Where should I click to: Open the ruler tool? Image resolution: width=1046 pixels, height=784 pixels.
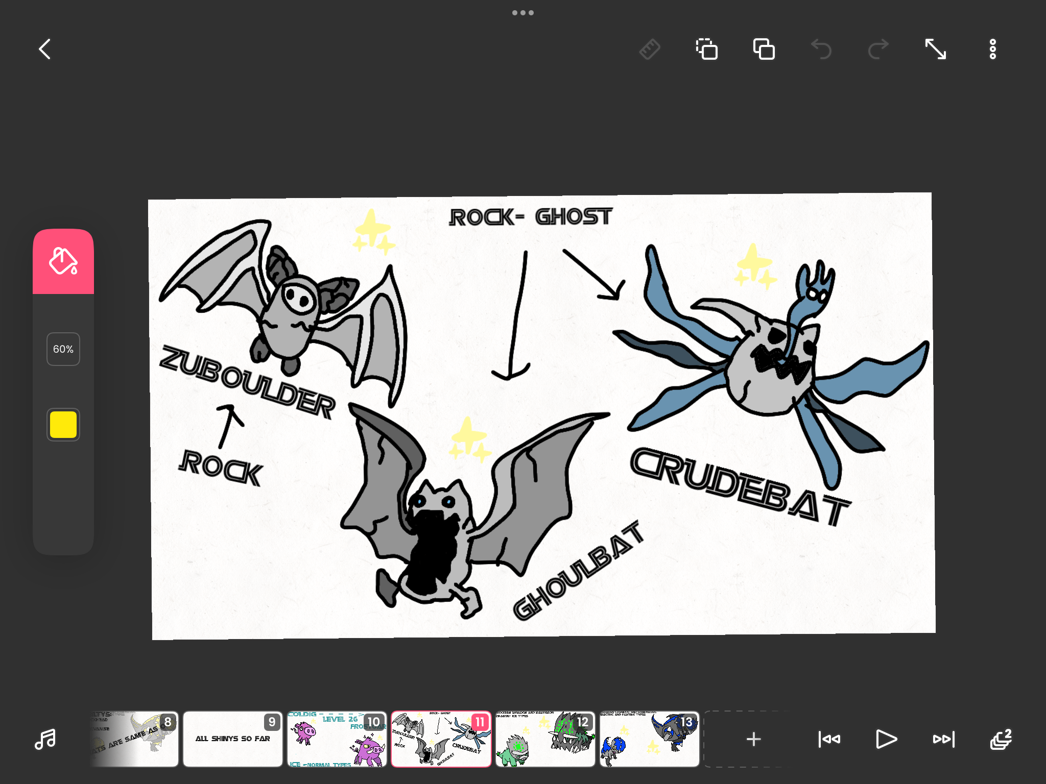[x=650, y=50]
